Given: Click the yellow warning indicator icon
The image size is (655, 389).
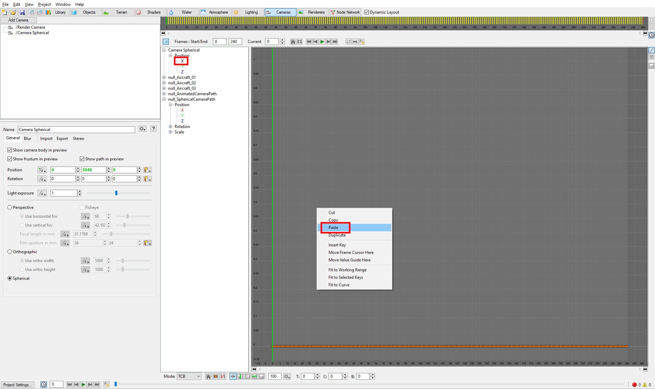Looking at the screenshot, I should tap(644, 385).
